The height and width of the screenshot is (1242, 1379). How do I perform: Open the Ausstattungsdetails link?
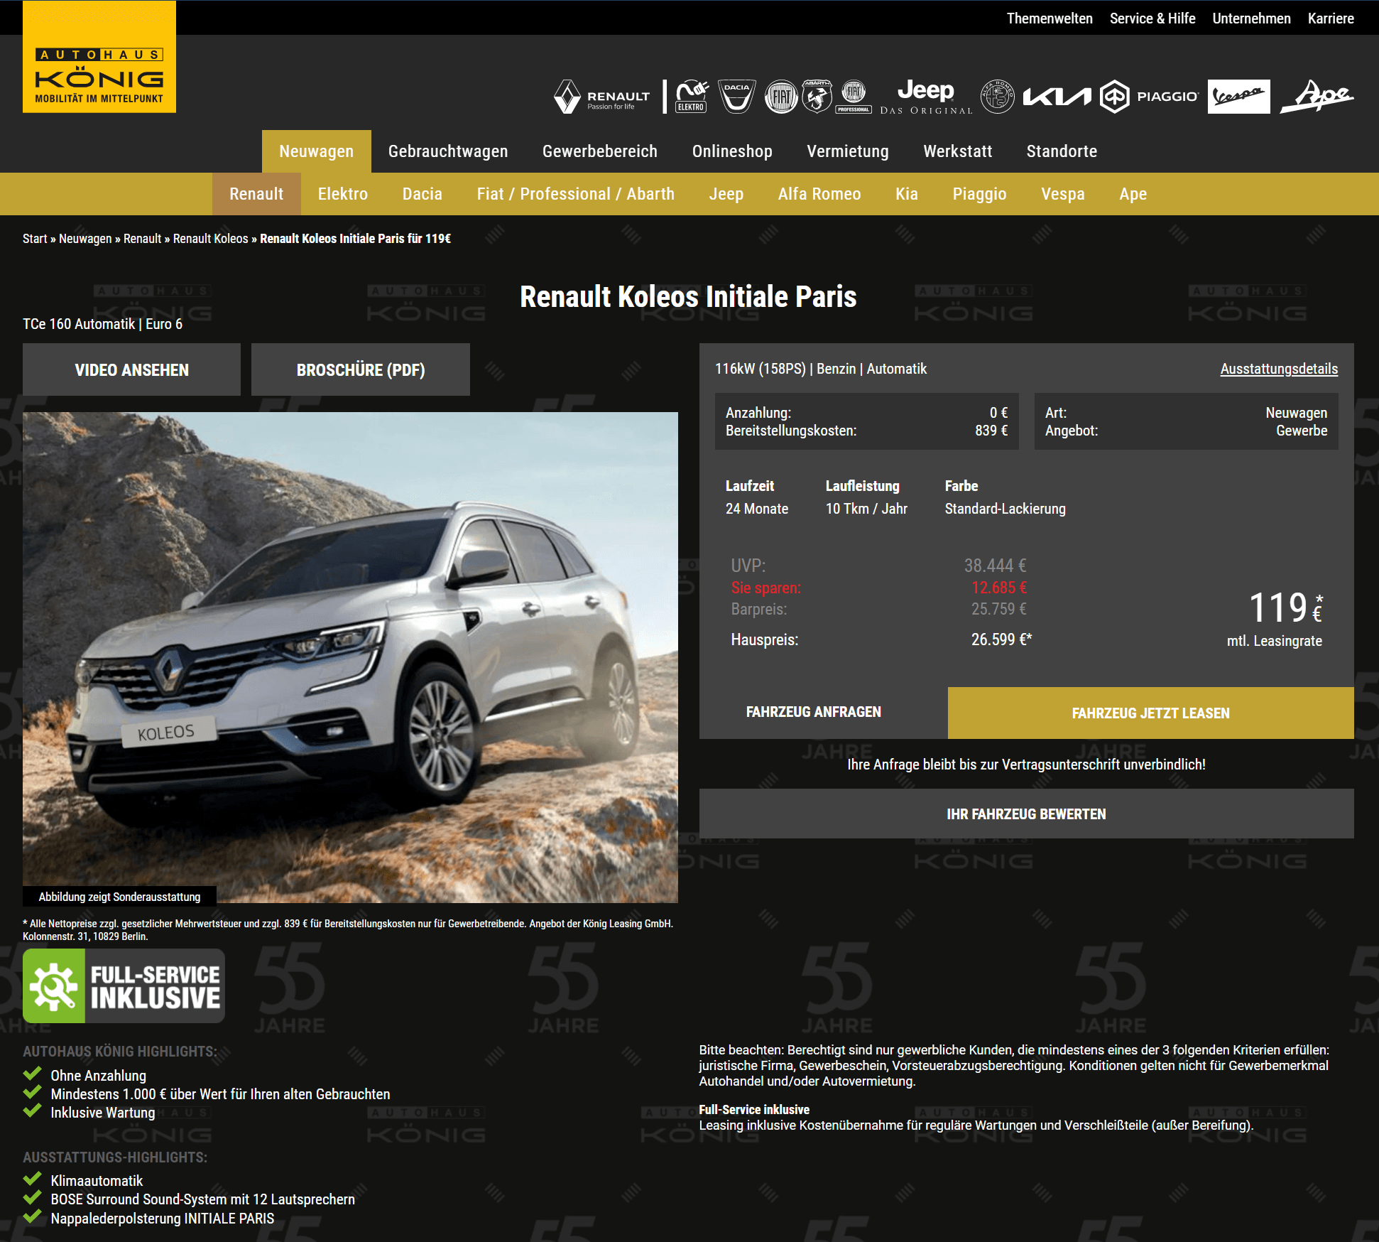click(1279, 369)
